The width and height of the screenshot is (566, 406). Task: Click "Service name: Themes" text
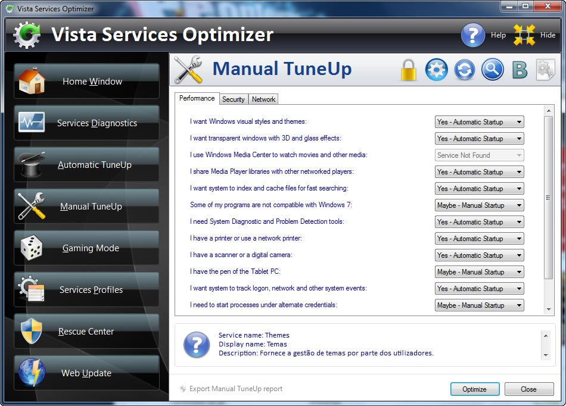coord(254,335)
